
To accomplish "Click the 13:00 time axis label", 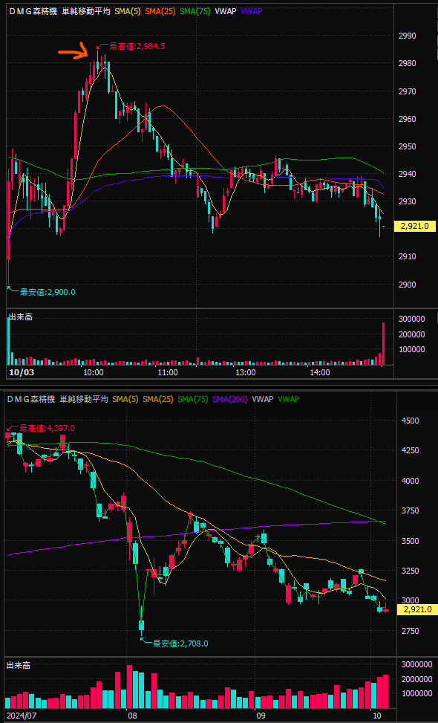I will (245, 372).
